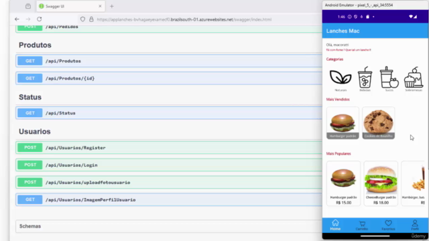Open a new browser tab with plus
Image resolution: width=429 pixels, height=241 pixels.
pyautogui.click(x=112, y=6)
